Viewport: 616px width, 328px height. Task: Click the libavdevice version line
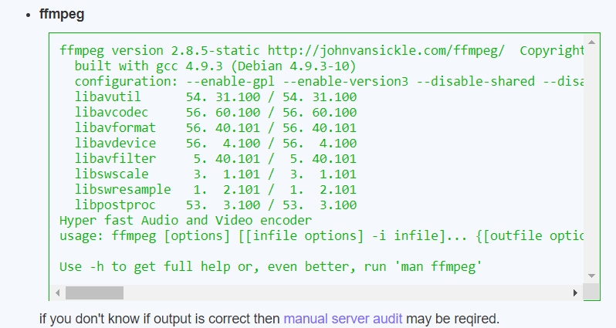pos(215,144)
